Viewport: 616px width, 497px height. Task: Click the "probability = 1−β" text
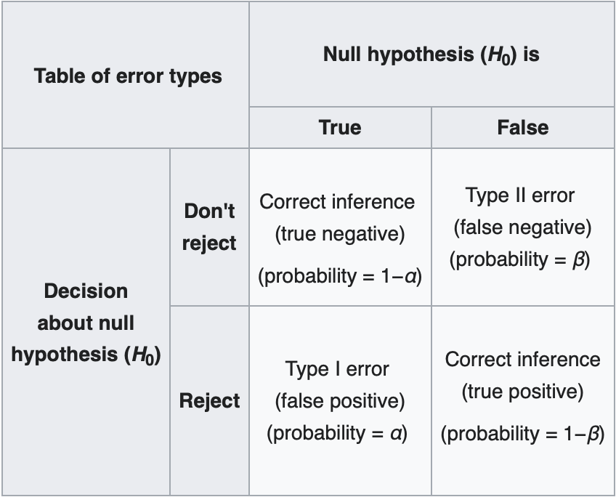point(522,434)
